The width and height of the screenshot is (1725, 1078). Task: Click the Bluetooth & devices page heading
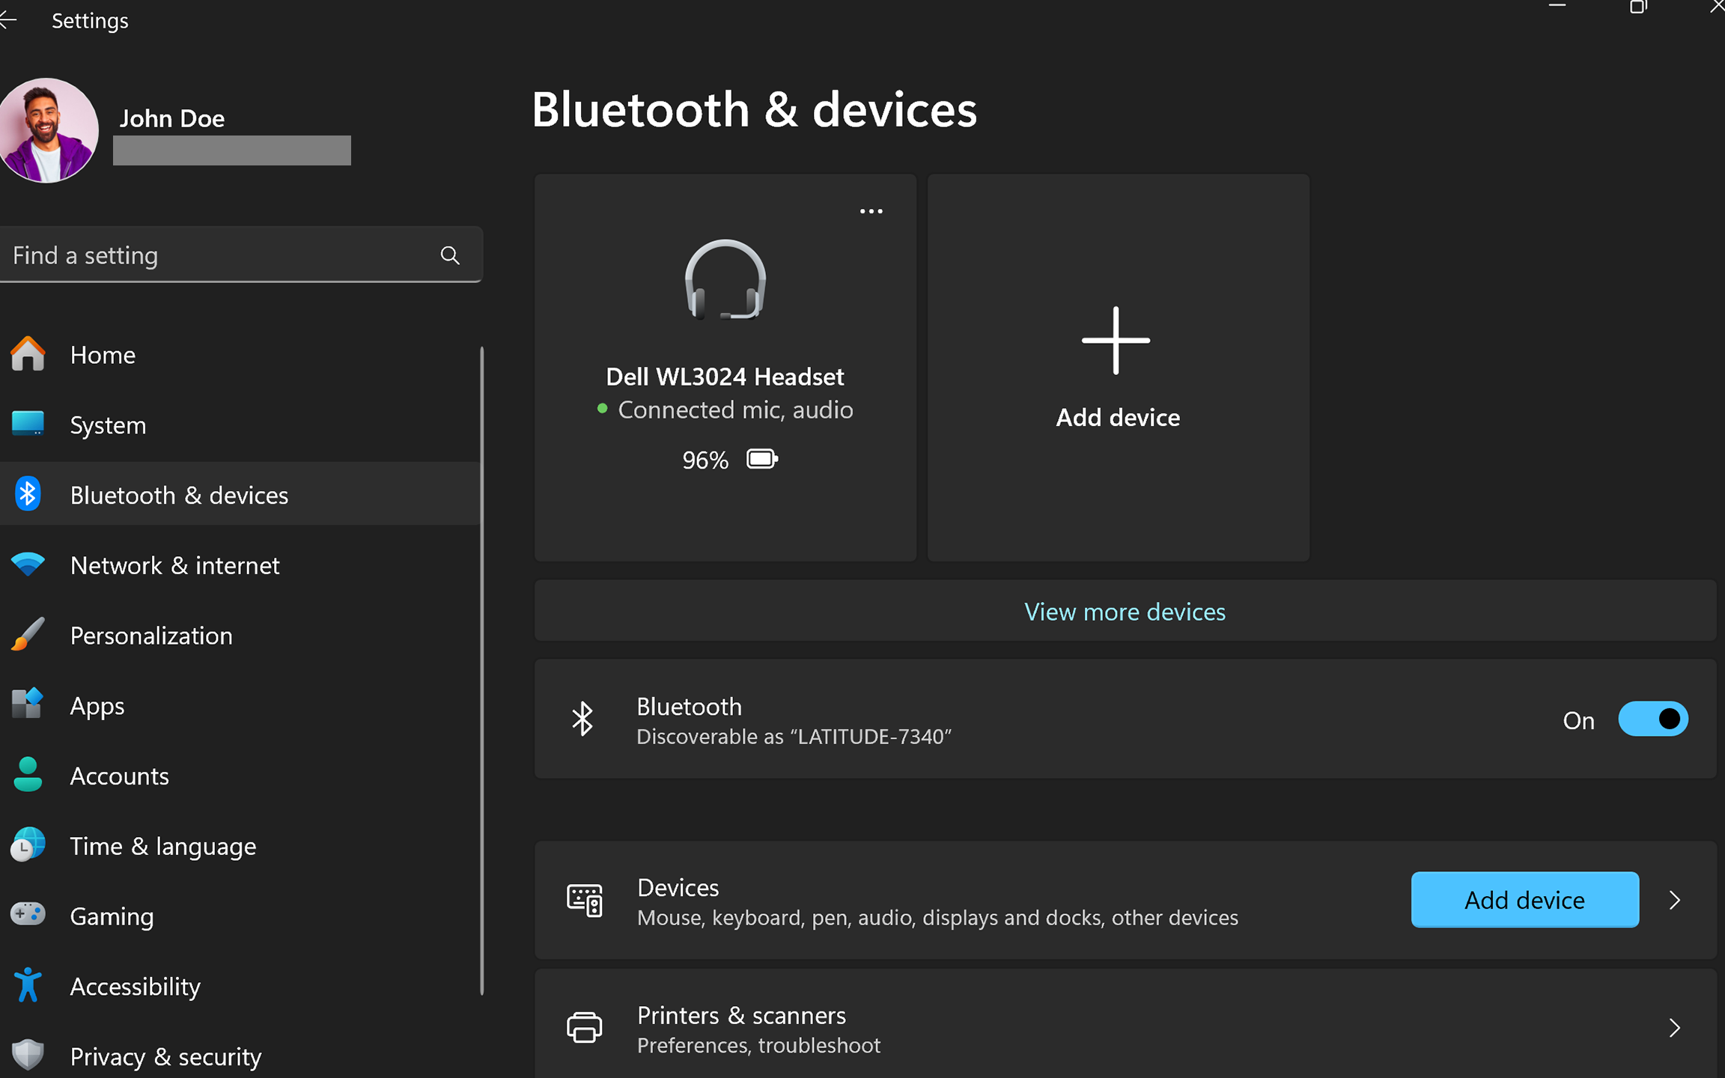(x=754, y=109)
